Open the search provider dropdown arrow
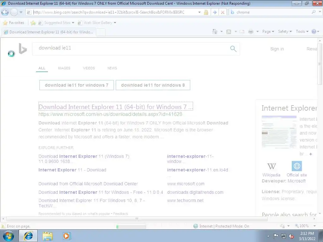Viewport: 323px width, 242px height. [320, 12]
